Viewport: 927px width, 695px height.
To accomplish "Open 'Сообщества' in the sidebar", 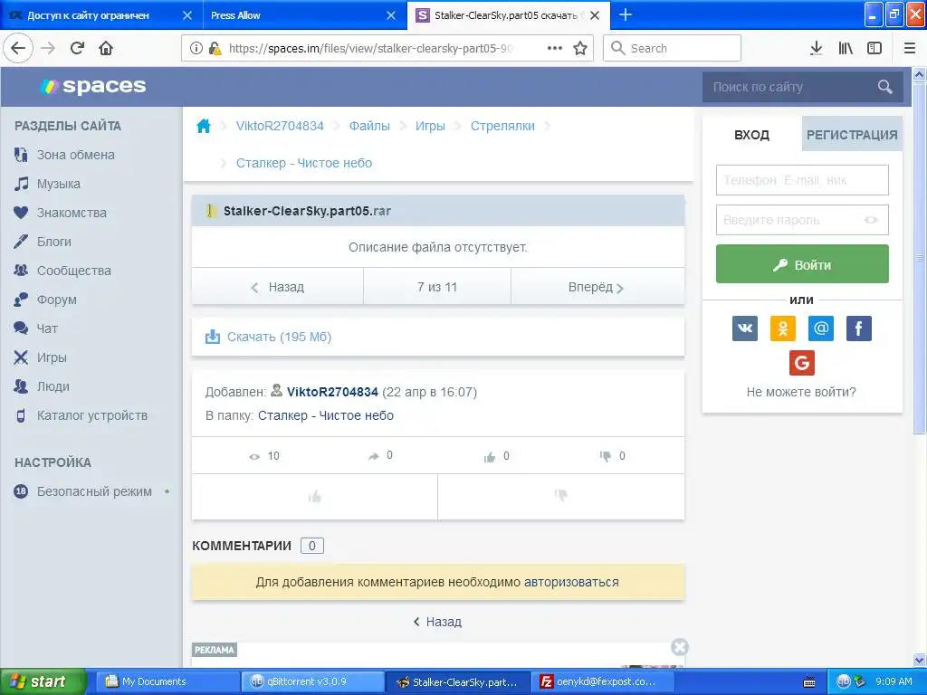I will [x=74, y=271].
